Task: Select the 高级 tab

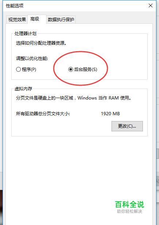Action: pos(35,19)
